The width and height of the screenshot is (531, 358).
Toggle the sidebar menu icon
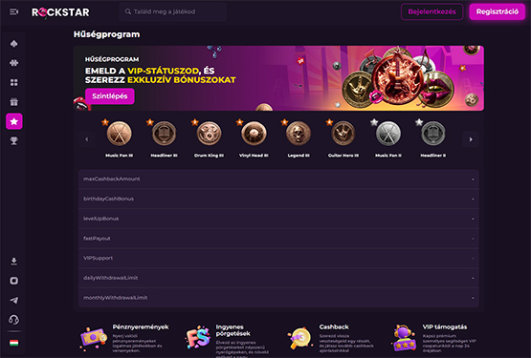point(14,11)
